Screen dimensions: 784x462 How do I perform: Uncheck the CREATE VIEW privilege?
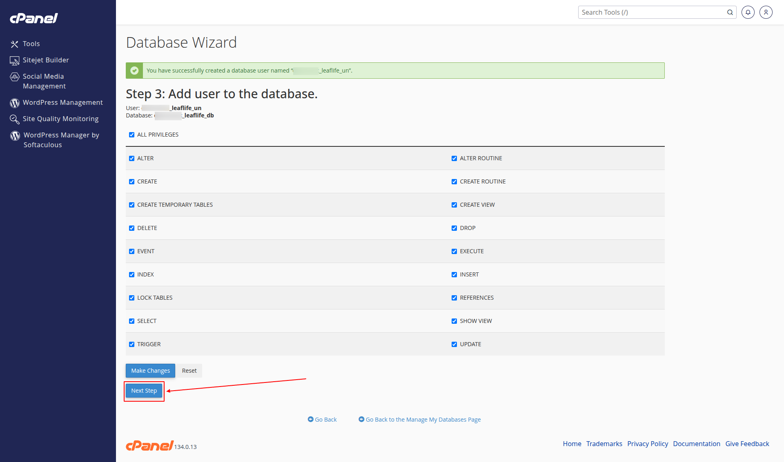click(454, 205)
